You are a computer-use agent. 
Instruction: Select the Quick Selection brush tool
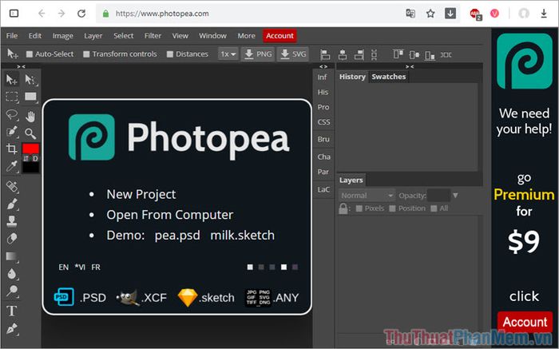point(12,132)
